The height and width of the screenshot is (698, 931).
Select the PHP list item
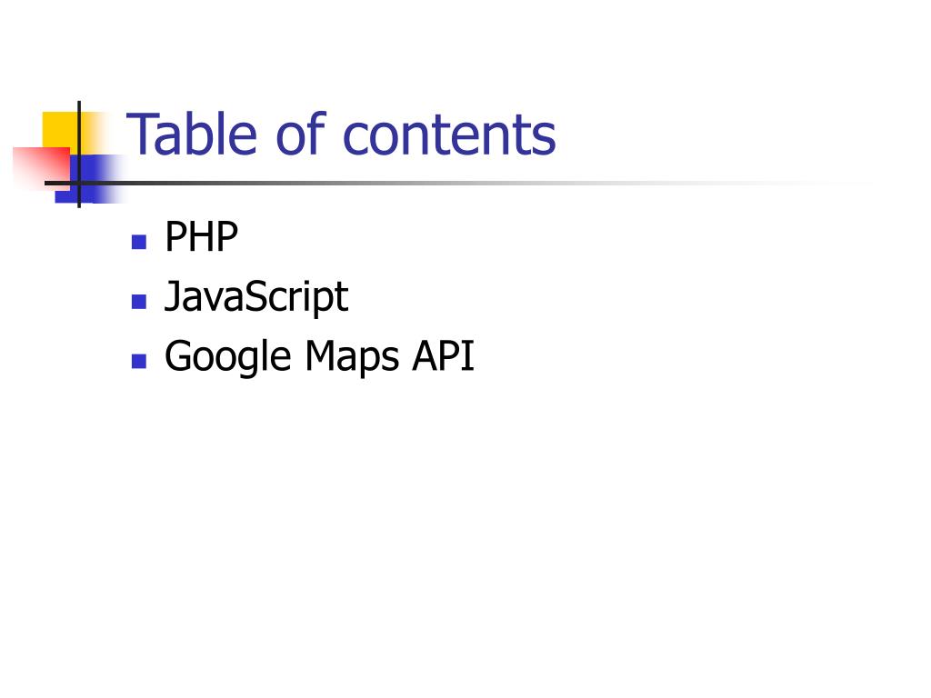(201, 237)
